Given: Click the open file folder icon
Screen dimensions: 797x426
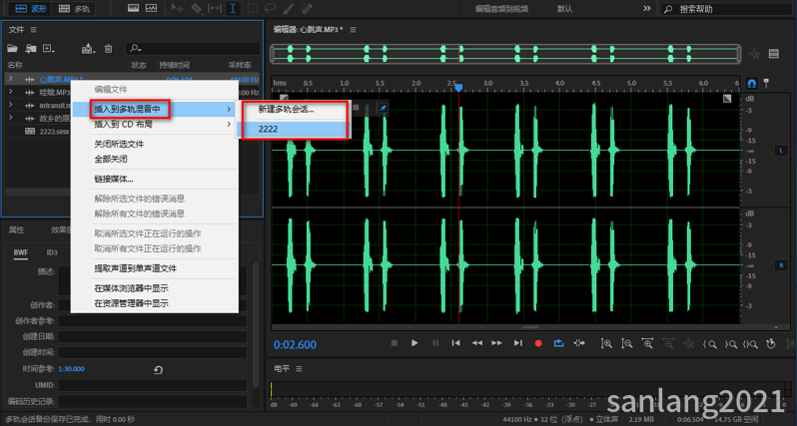Looking at the screenshot, I should (14, 48).
